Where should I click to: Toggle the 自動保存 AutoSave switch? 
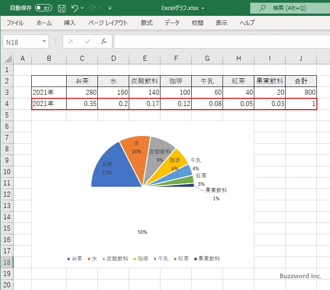44,8
